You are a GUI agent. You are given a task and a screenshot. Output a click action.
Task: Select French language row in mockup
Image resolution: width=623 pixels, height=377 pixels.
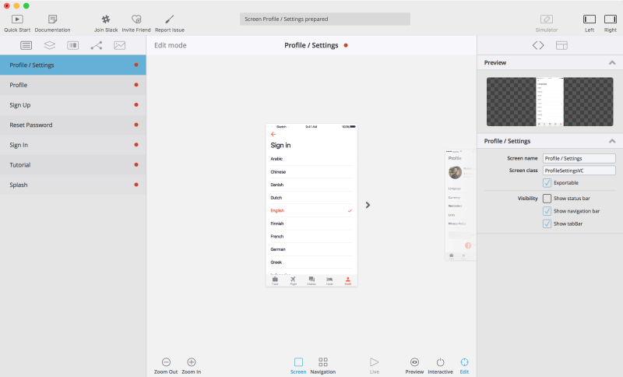click(311, 236)
